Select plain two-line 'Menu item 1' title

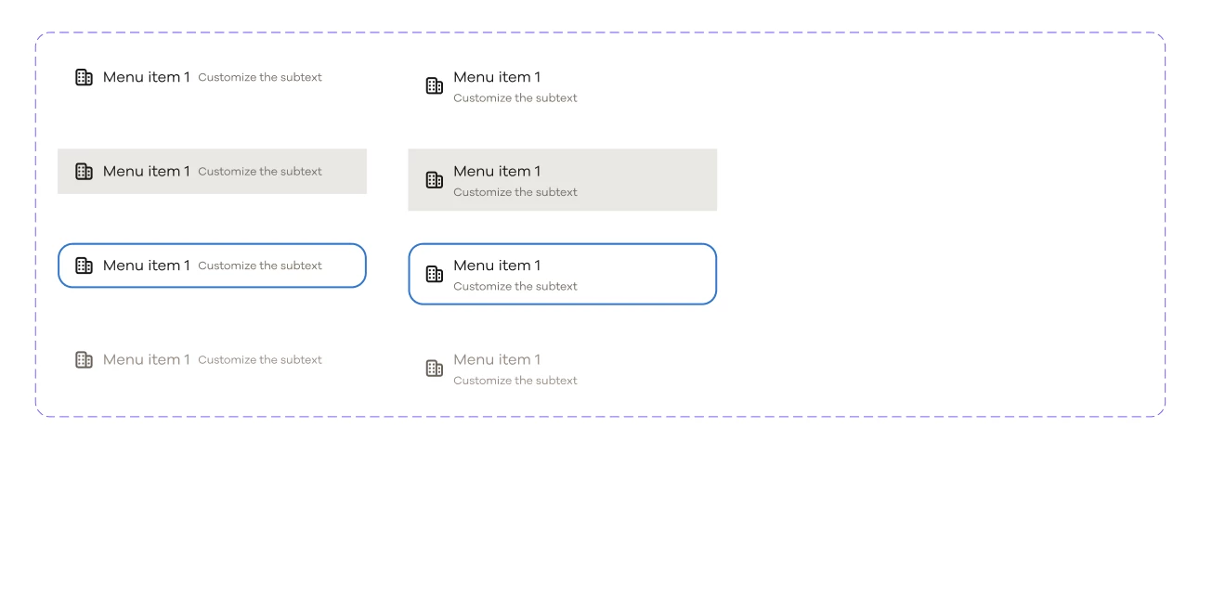[497, 77]
